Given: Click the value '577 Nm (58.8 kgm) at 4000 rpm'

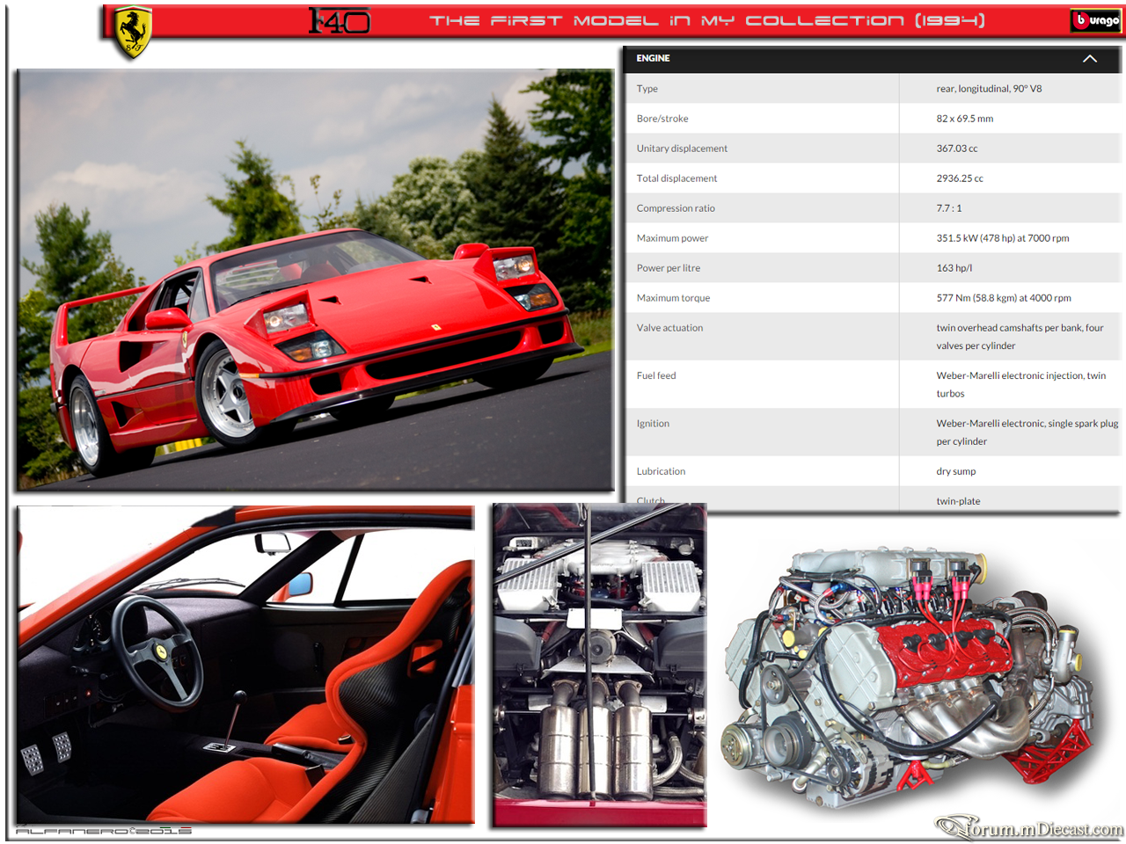Looking at the screenshot, I should tap(1004, 298).
